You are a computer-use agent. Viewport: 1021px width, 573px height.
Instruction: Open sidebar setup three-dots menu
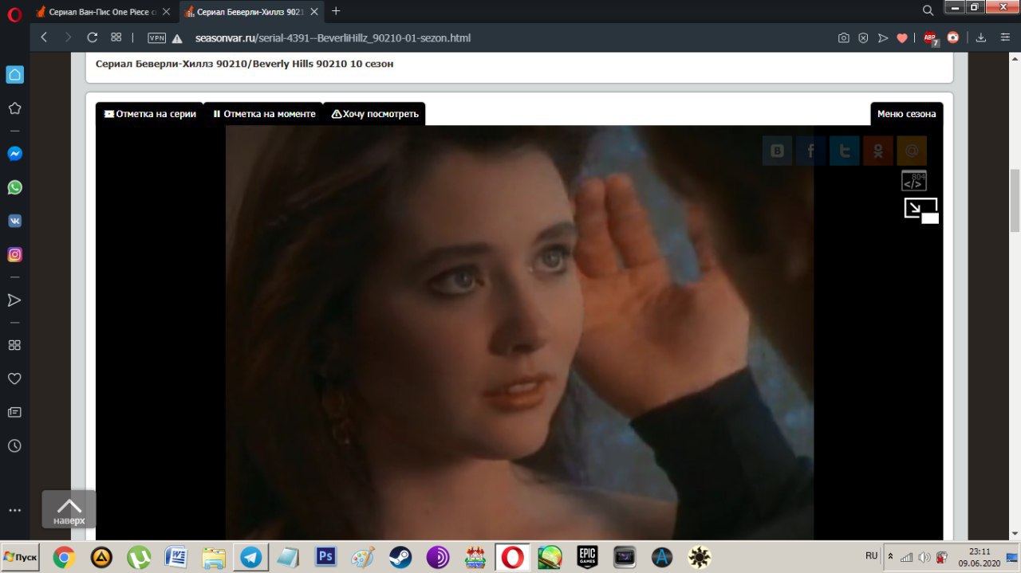[14, 510]
